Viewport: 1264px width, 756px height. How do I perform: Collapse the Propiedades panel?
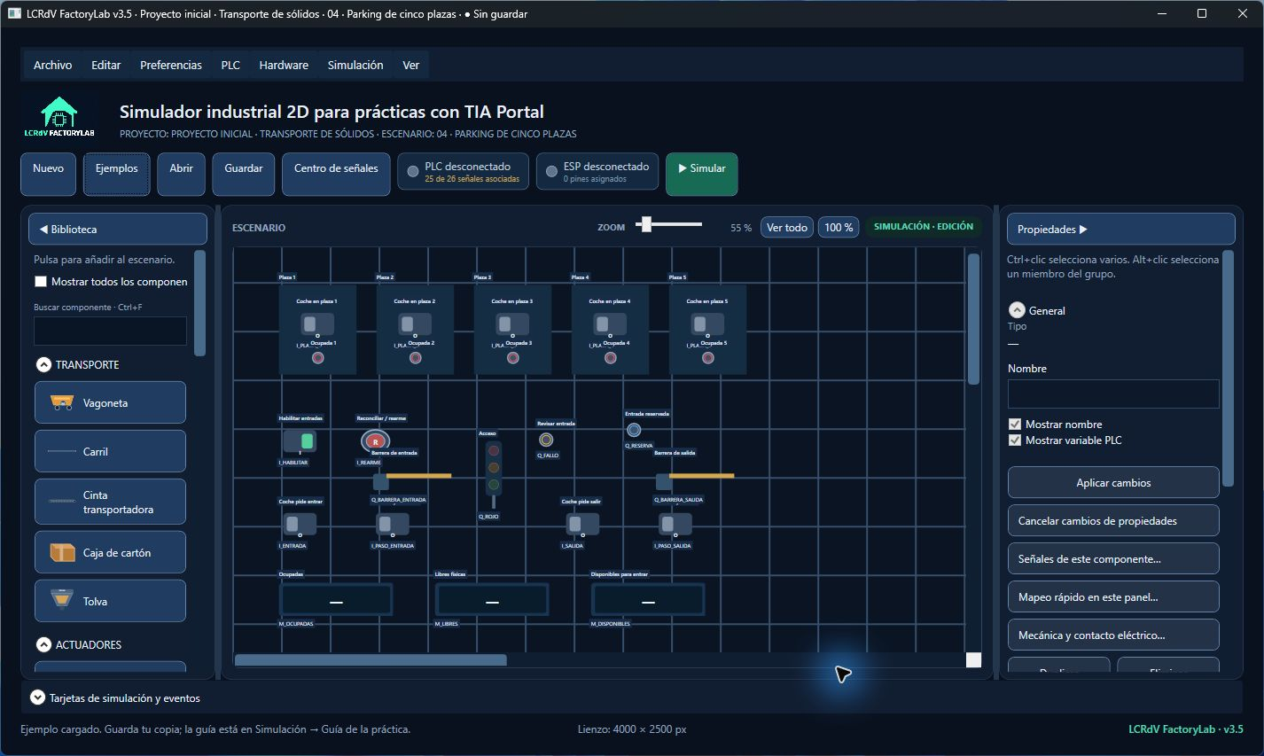pos(1120,229)
